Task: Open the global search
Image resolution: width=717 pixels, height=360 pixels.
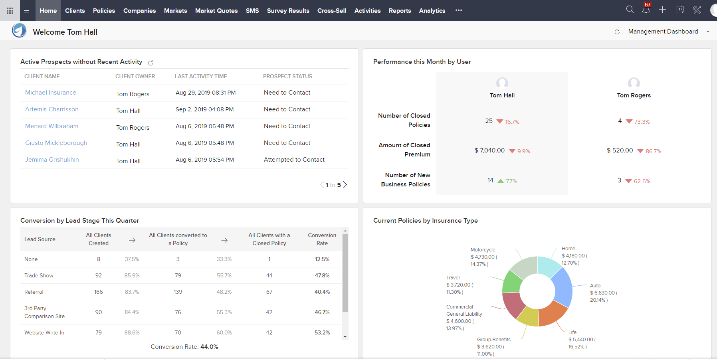Action: 630,9
